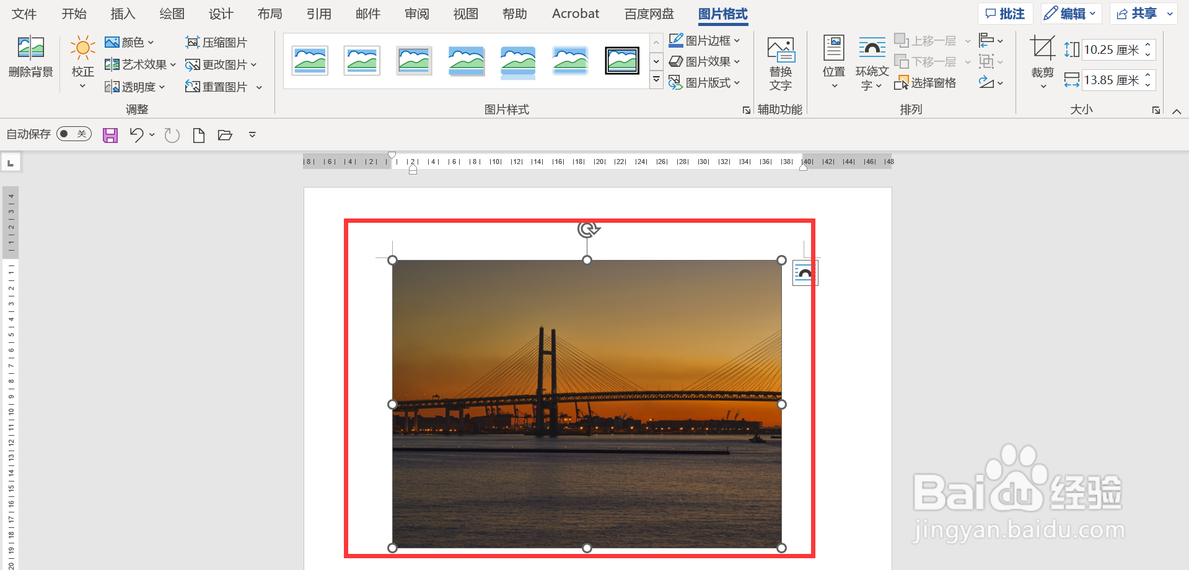Viewport: 1189px width, 570px height.
Task: Open 图片边框 picture border options
Action: 704,40
